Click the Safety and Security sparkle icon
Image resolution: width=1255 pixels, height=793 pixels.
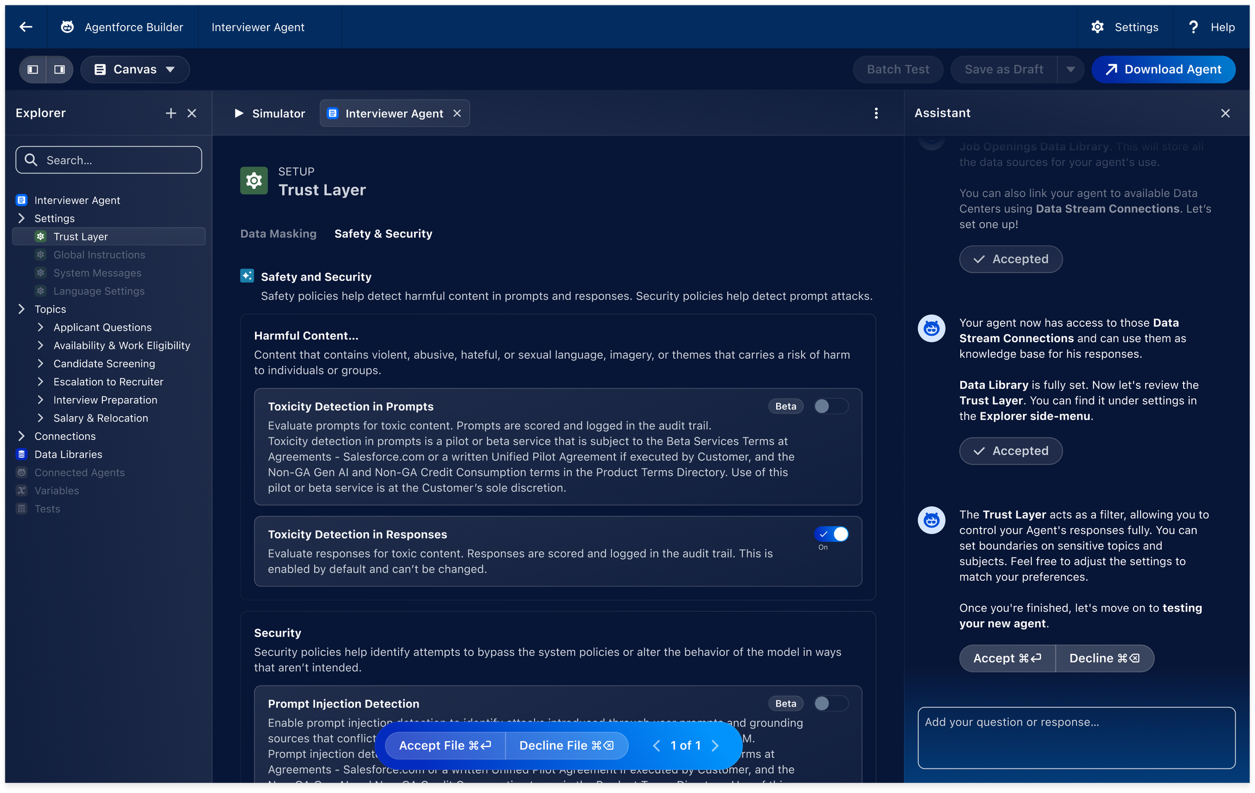click(247, 276)
